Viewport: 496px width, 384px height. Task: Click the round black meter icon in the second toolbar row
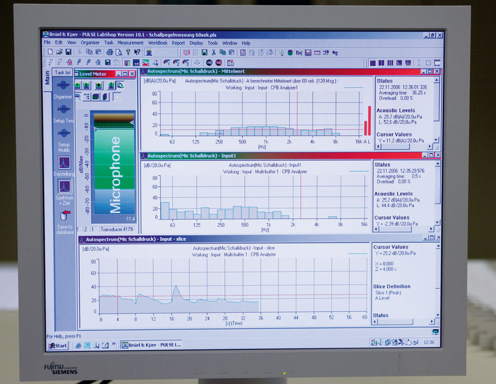coord(209,63)
